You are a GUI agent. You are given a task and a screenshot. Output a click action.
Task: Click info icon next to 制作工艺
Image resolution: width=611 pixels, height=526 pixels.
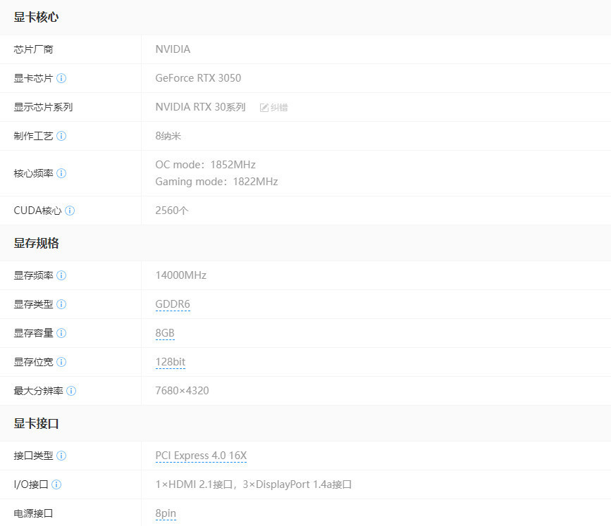tap(61, 136)
